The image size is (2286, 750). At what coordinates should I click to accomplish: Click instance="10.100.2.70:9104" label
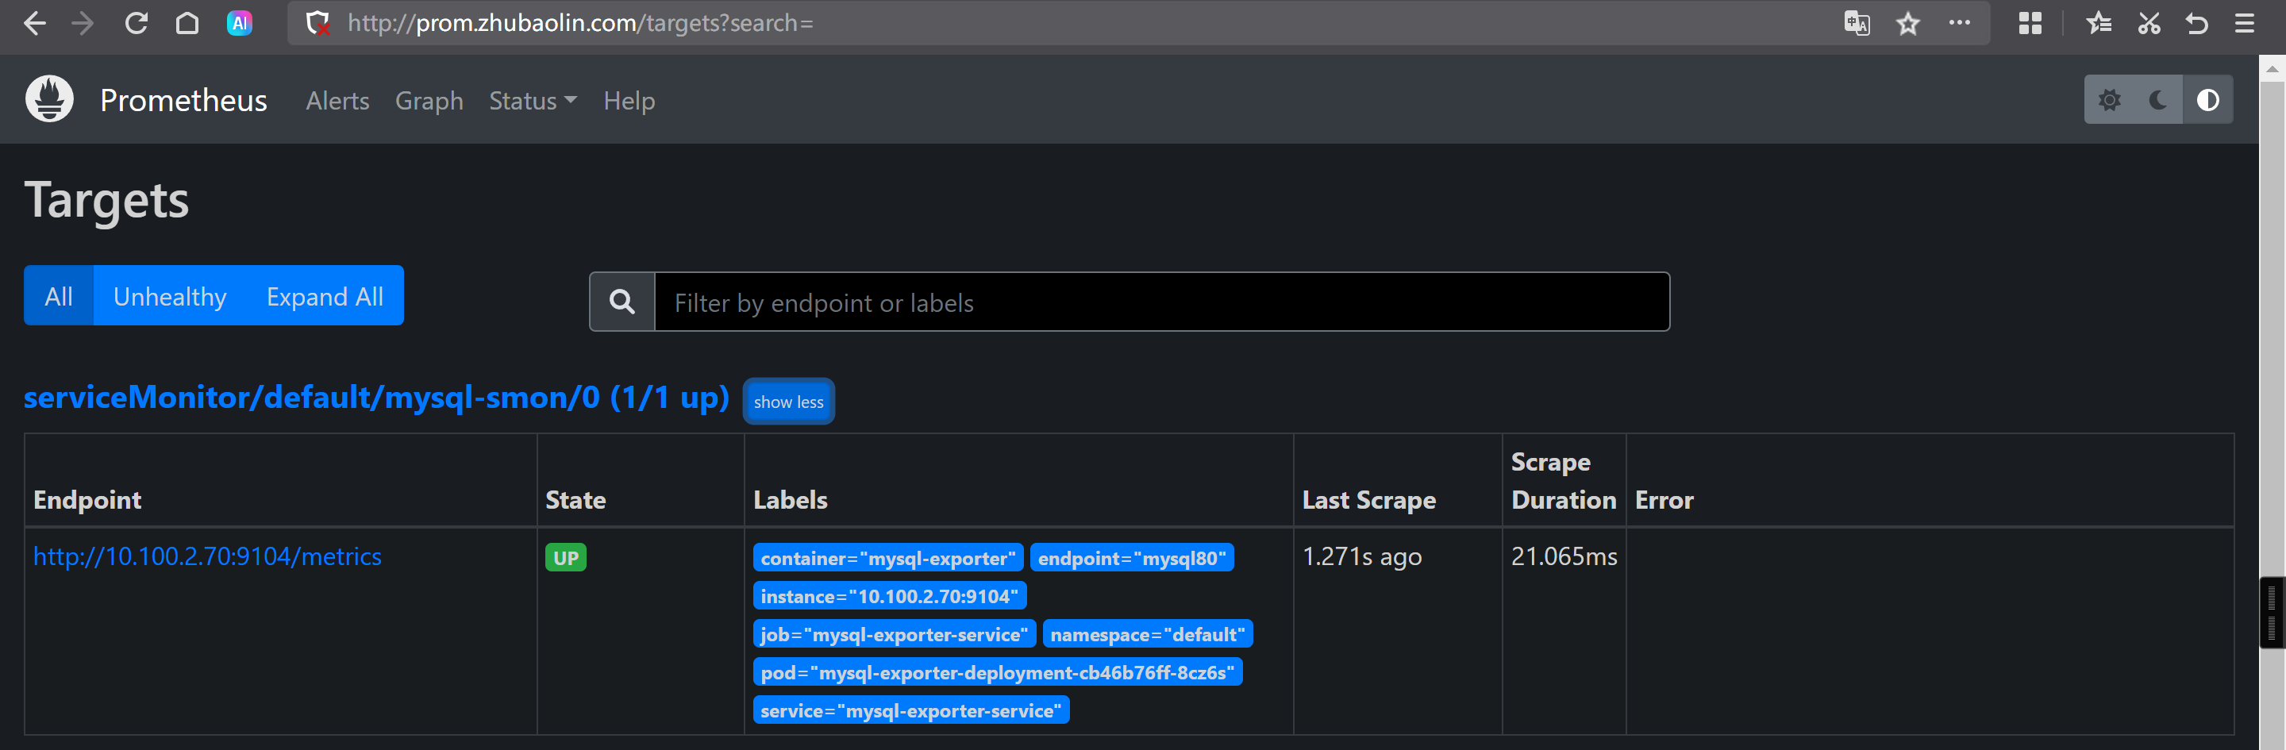pos(889,595)
